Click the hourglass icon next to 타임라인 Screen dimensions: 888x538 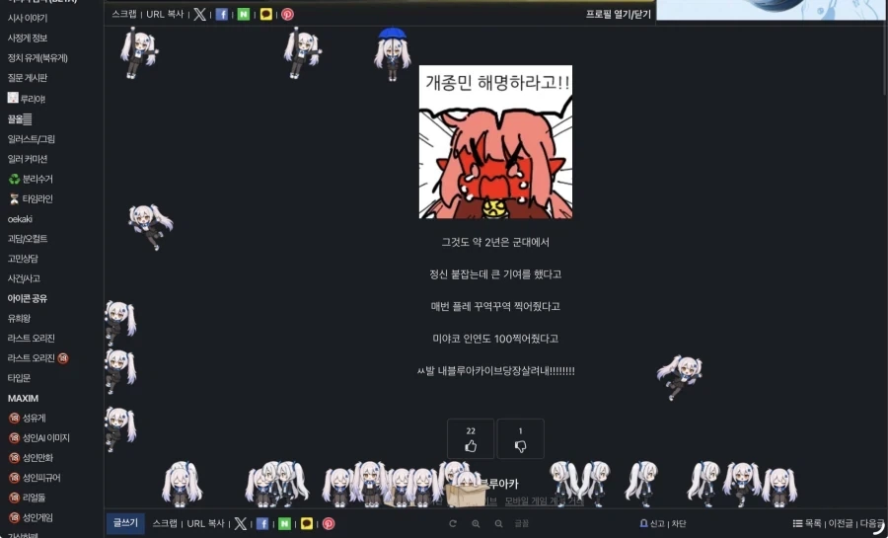14,198
